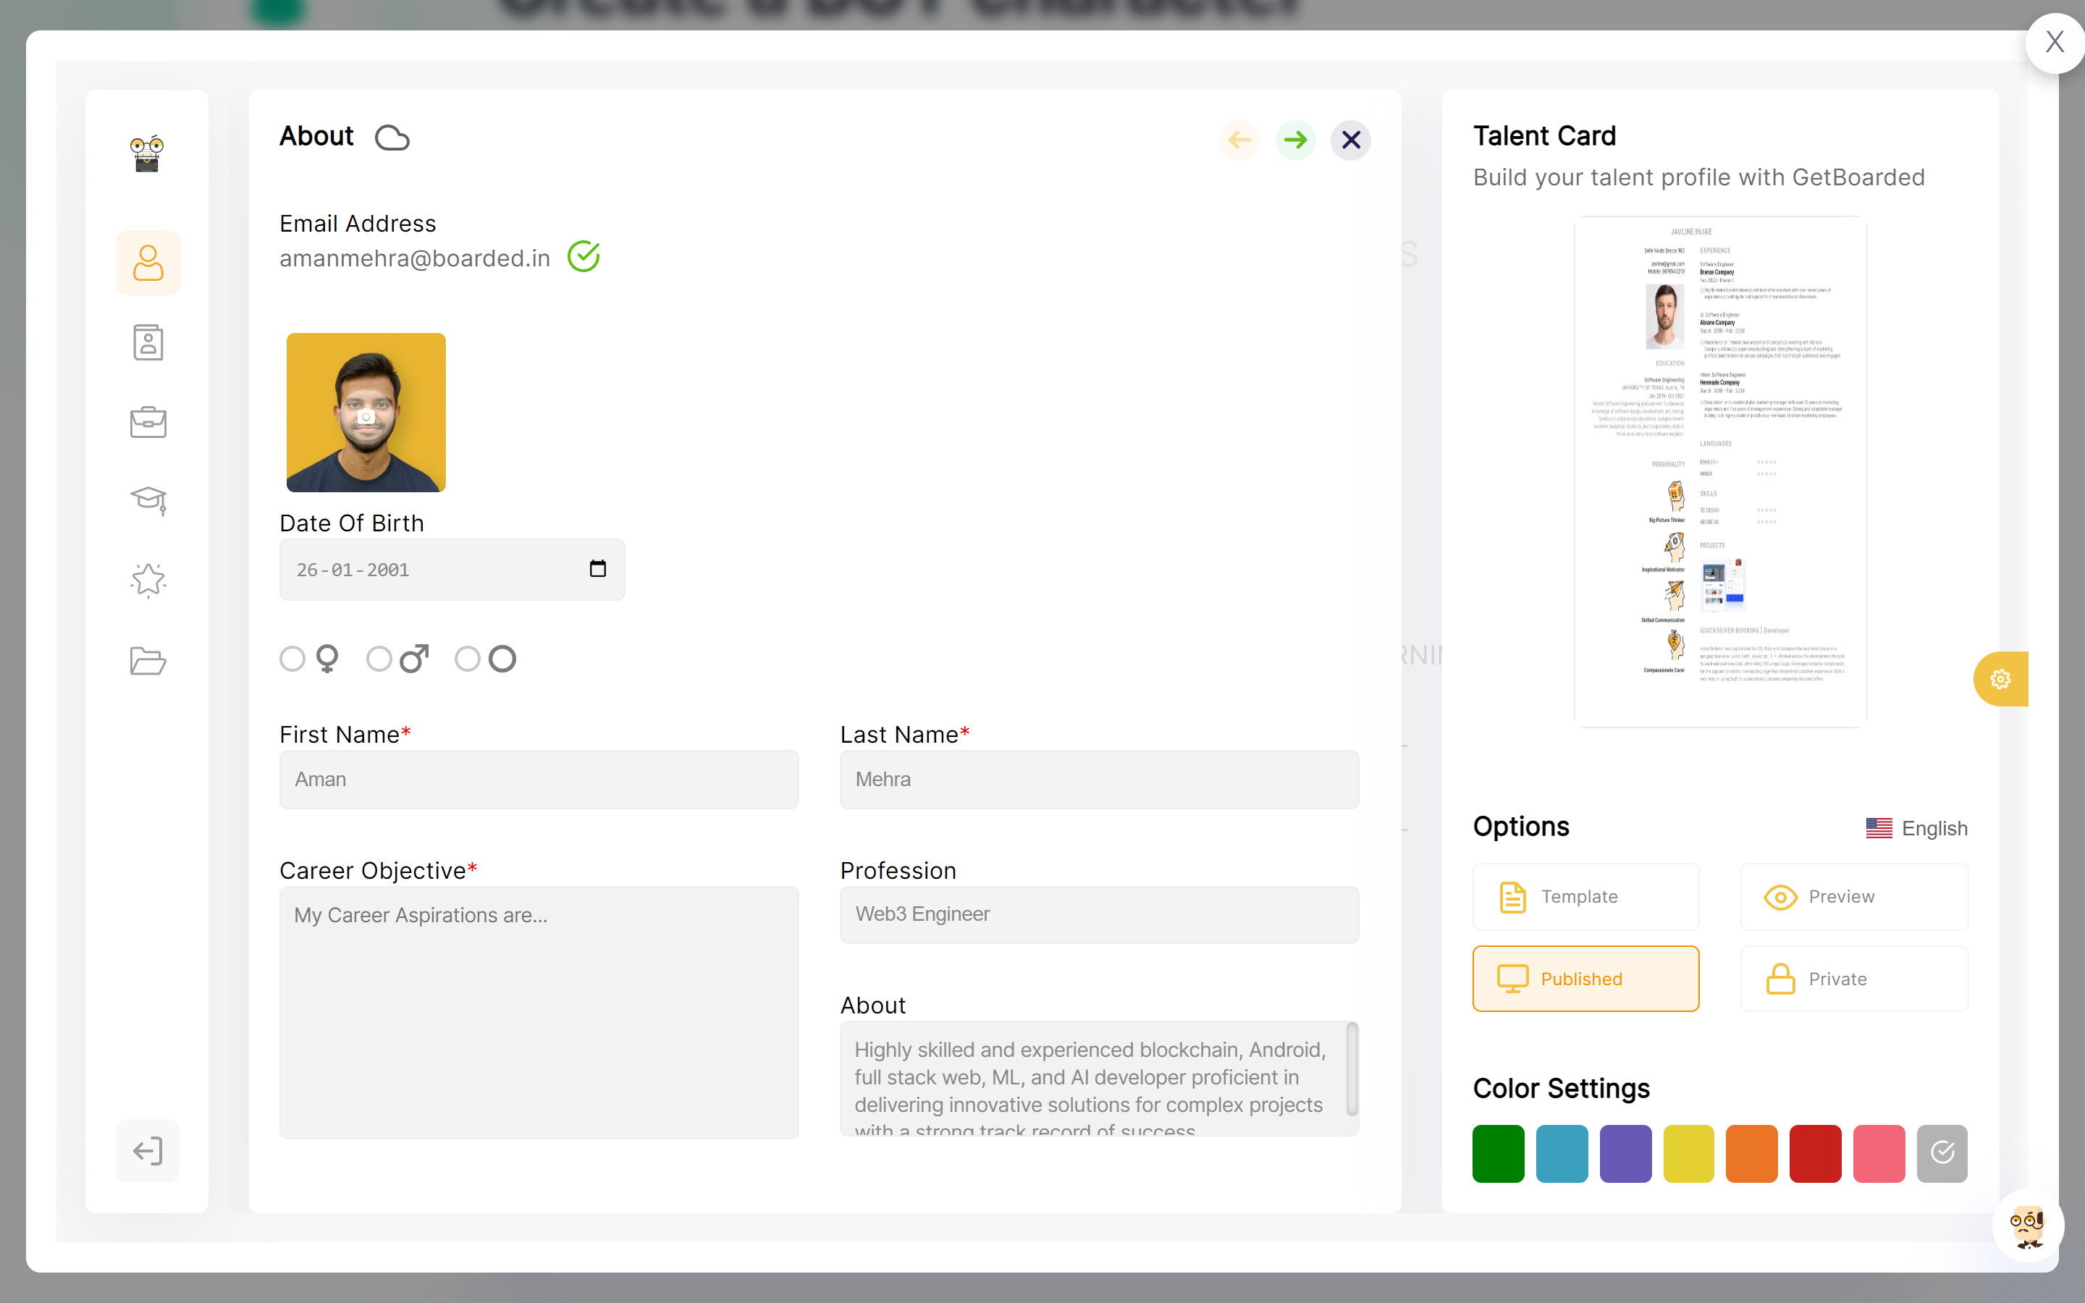Viewport: 2085px width, 1303px height.
Task: Open the star skills section
Action: coord(148,580)
